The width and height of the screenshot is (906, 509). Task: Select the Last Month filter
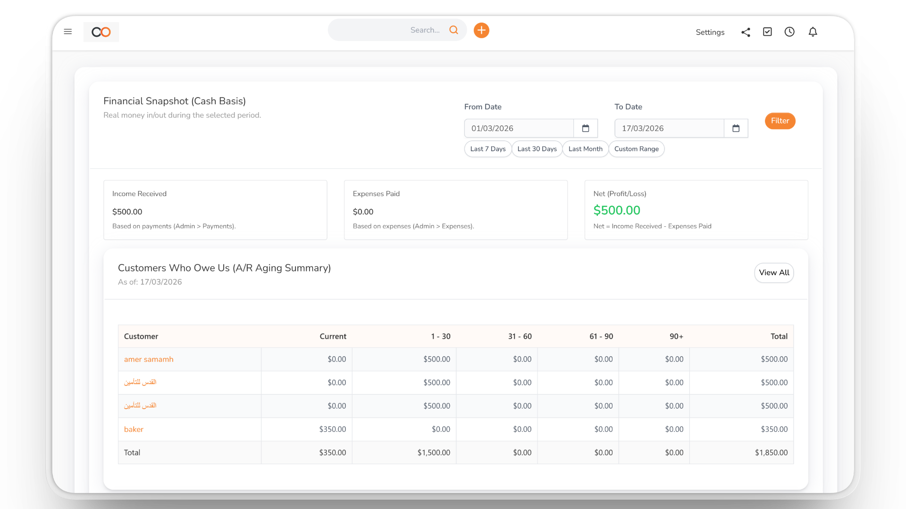point(585,148)
